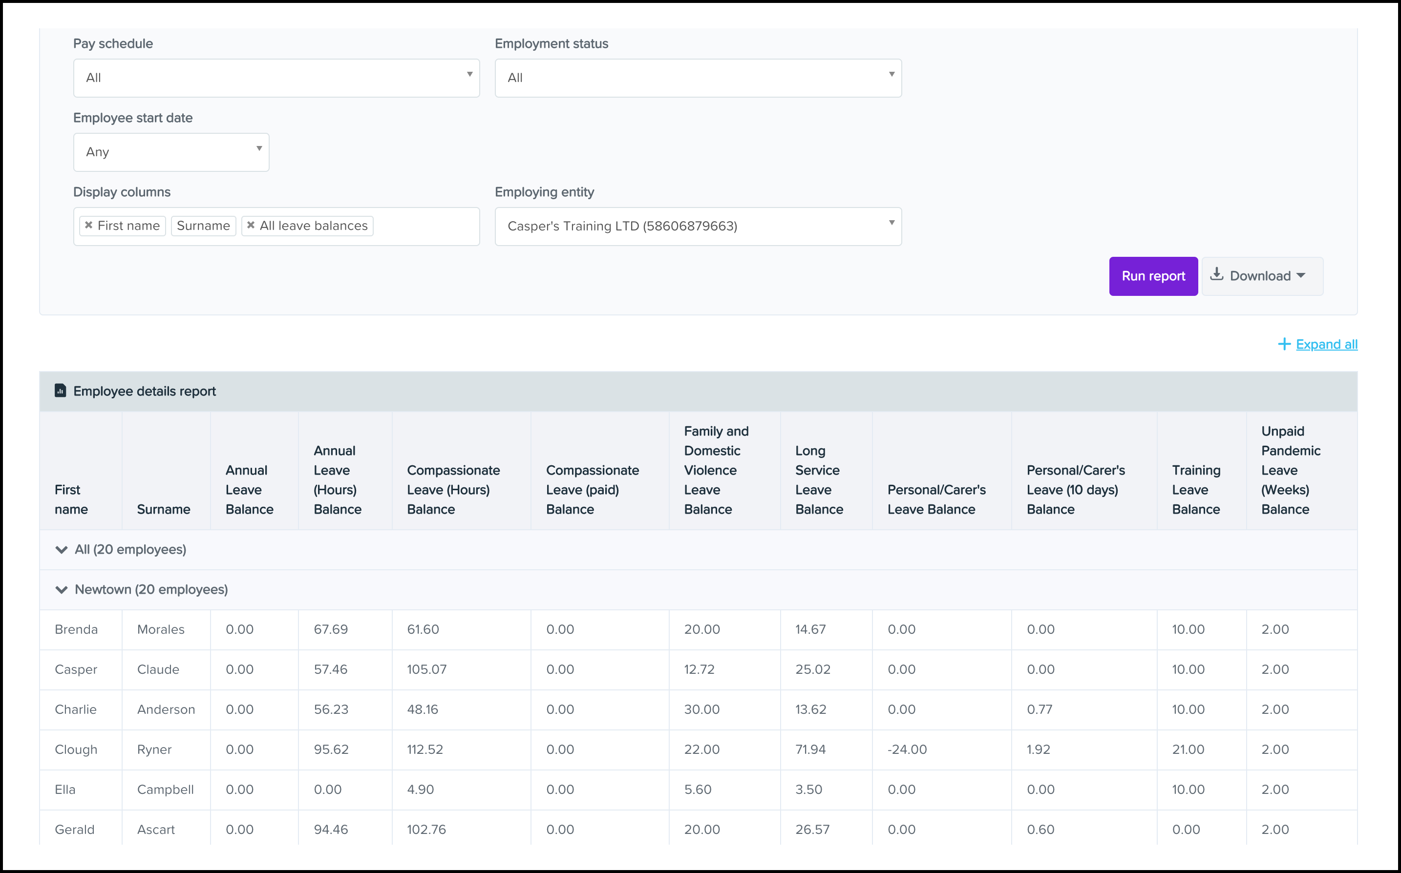This screenshot has height=873, width=1401.
Task: Open the Employment status dropdown
Action: pyautogui.click(x=698, y=77)
